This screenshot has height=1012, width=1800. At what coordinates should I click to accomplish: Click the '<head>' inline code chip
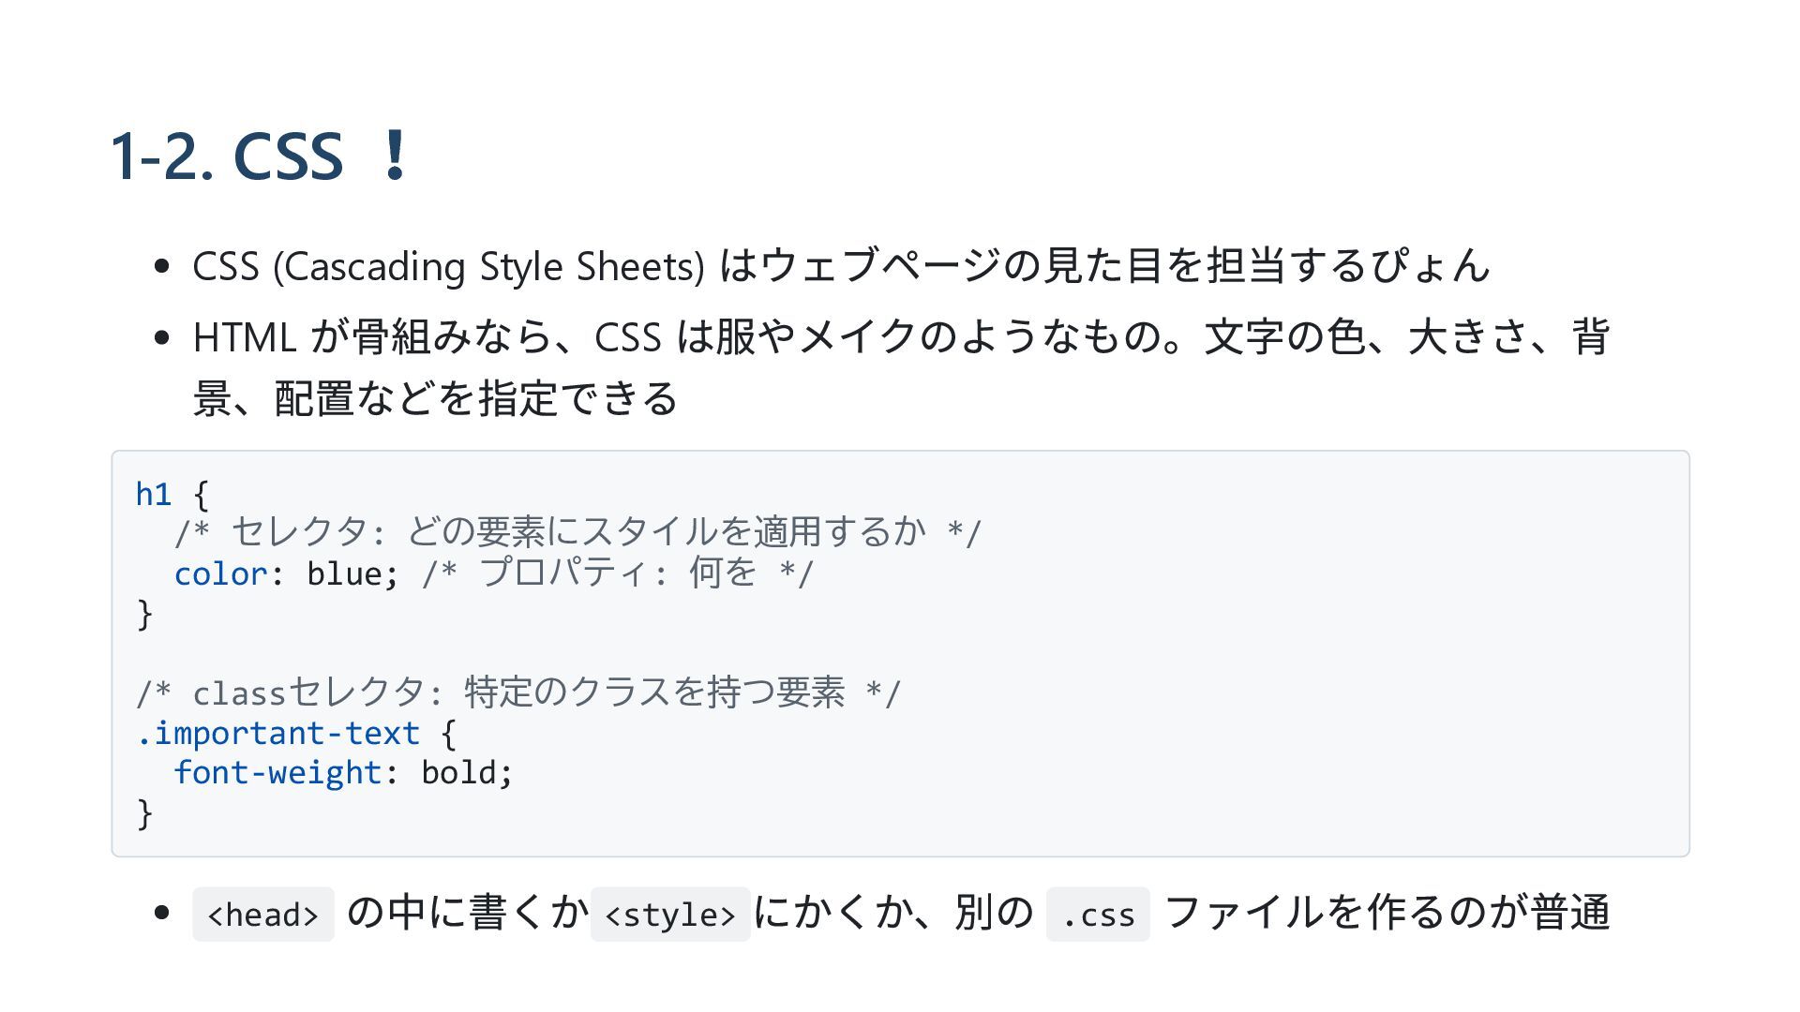coord(262,915)
